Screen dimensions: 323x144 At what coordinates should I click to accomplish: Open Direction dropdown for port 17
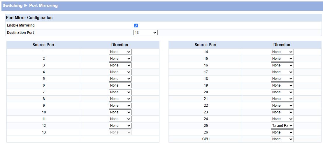click(x=282, y=72)
